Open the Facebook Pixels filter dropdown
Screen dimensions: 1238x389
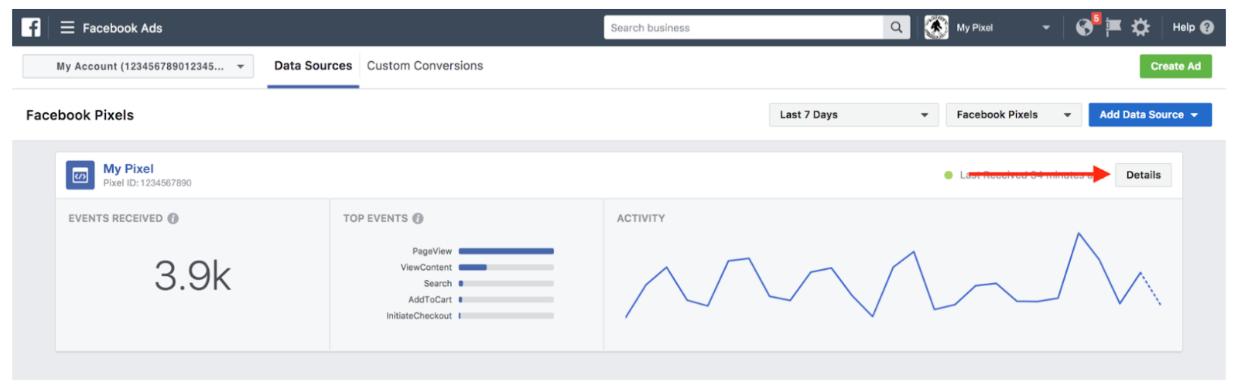coord(1013,115)
